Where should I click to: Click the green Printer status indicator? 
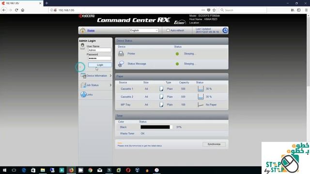pyautogui.click(x=177, y=54)
